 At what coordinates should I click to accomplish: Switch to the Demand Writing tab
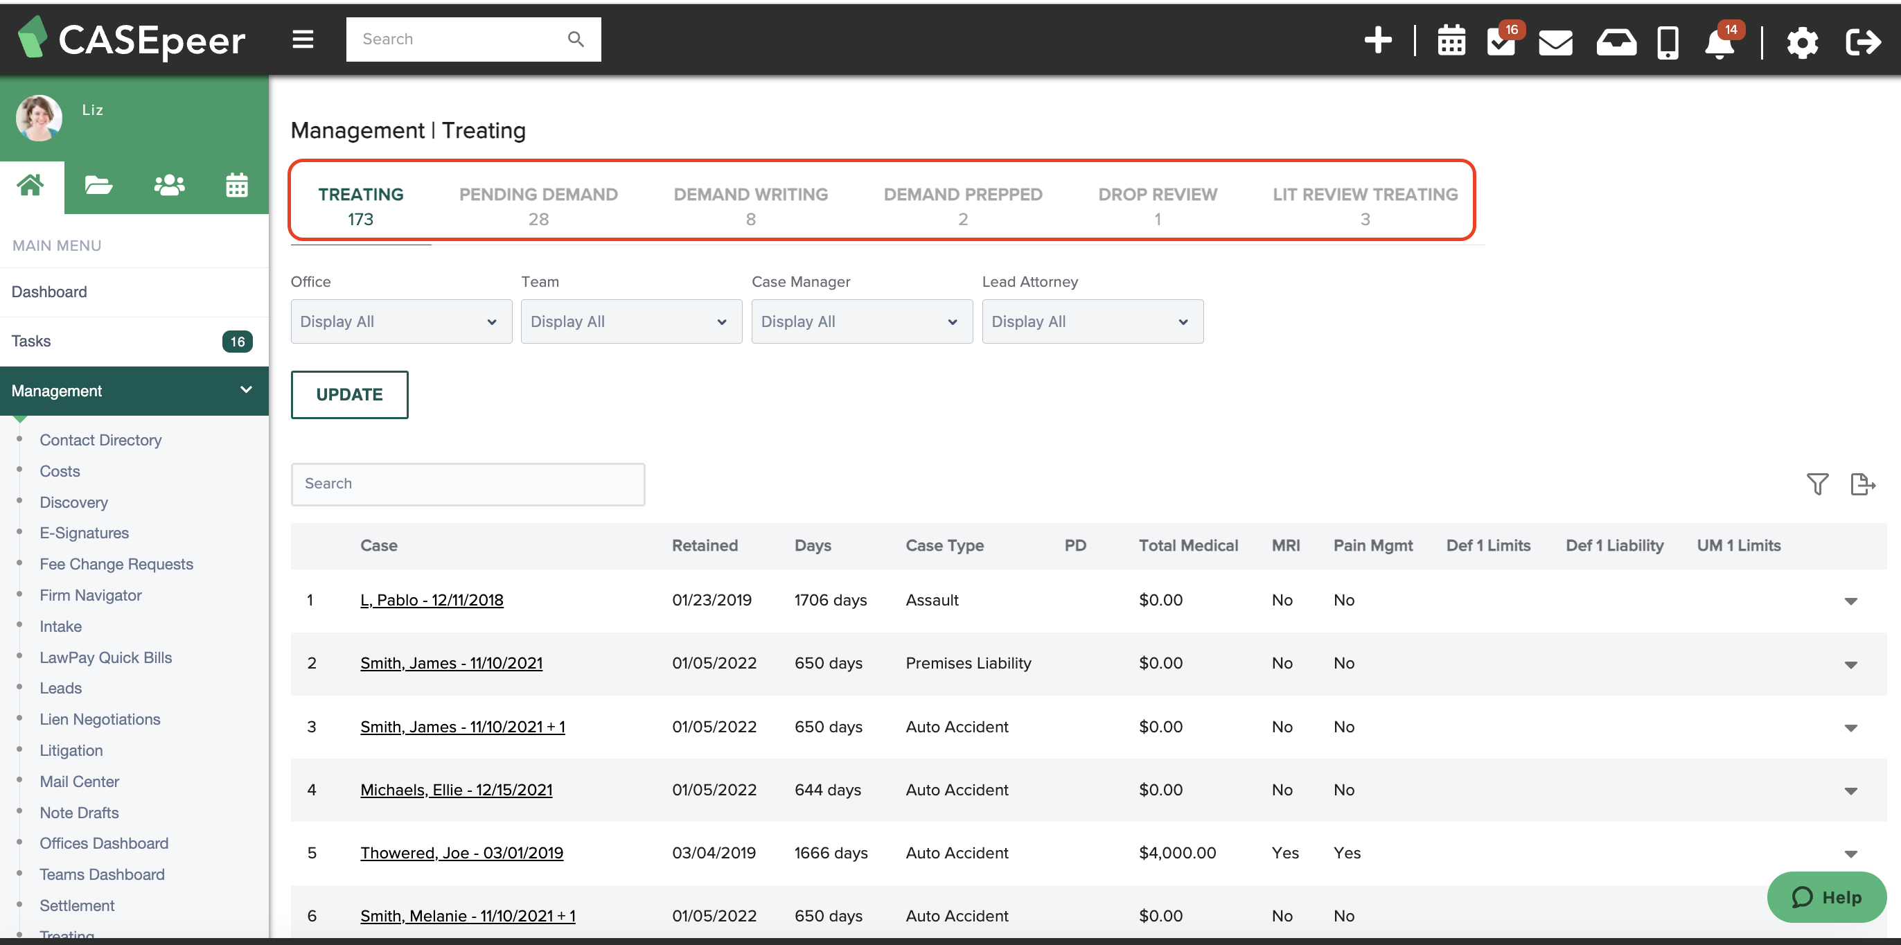750,206
